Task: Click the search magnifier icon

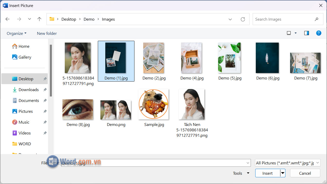Action: pyautogui.click(x=317, y=19)
